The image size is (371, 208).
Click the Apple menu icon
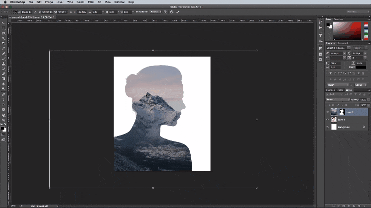pyautogui.click(x=4, y=2)
